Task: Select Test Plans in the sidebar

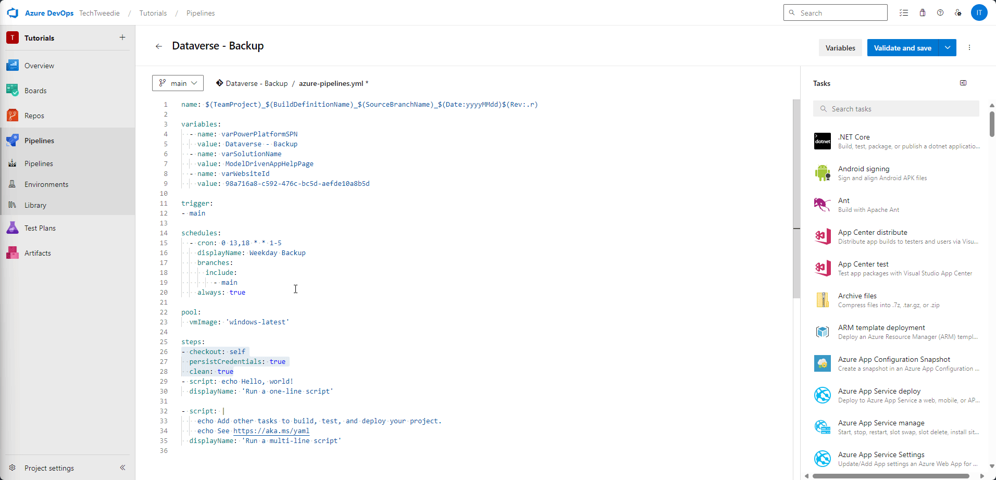Action: click(x=41, y=228)
